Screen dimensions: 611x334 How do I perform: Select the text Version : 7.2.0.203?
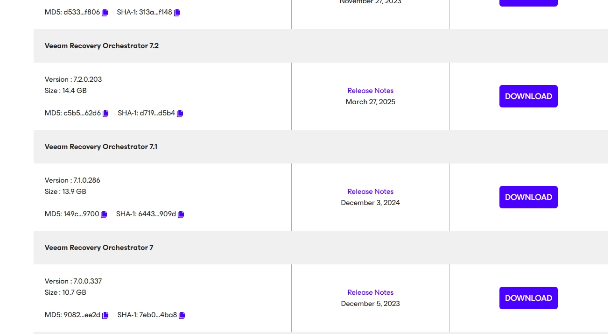(x=73, y=79)
